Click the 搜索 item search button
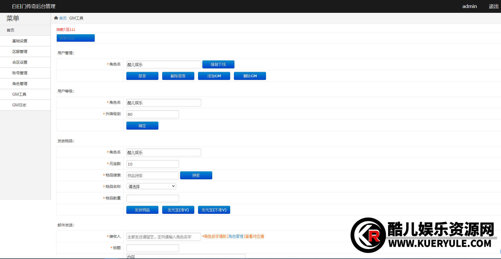 (x=196, y=175)
